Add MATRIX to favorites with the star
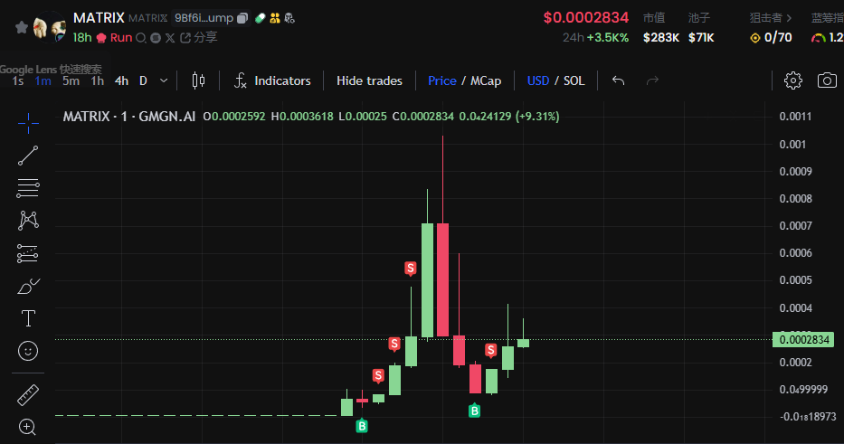This screenshot has height=444, width=844. pyautogui.click(x=22, y=27)
